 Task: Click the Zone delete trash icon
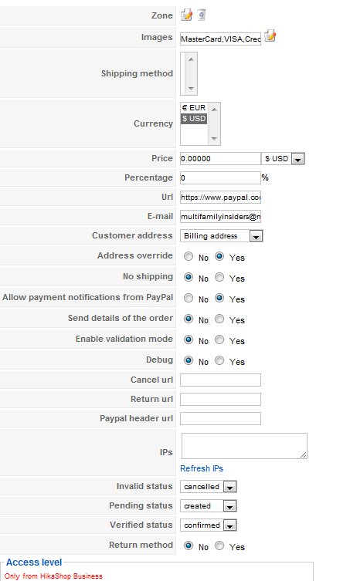coord(201,15)
